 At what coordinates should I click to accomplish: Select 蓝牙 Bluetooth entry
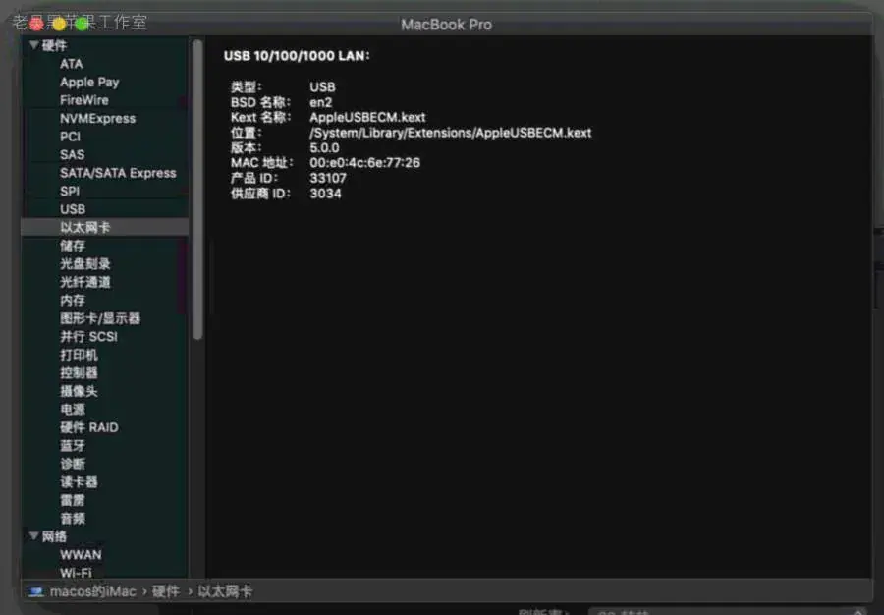[73, 446]
